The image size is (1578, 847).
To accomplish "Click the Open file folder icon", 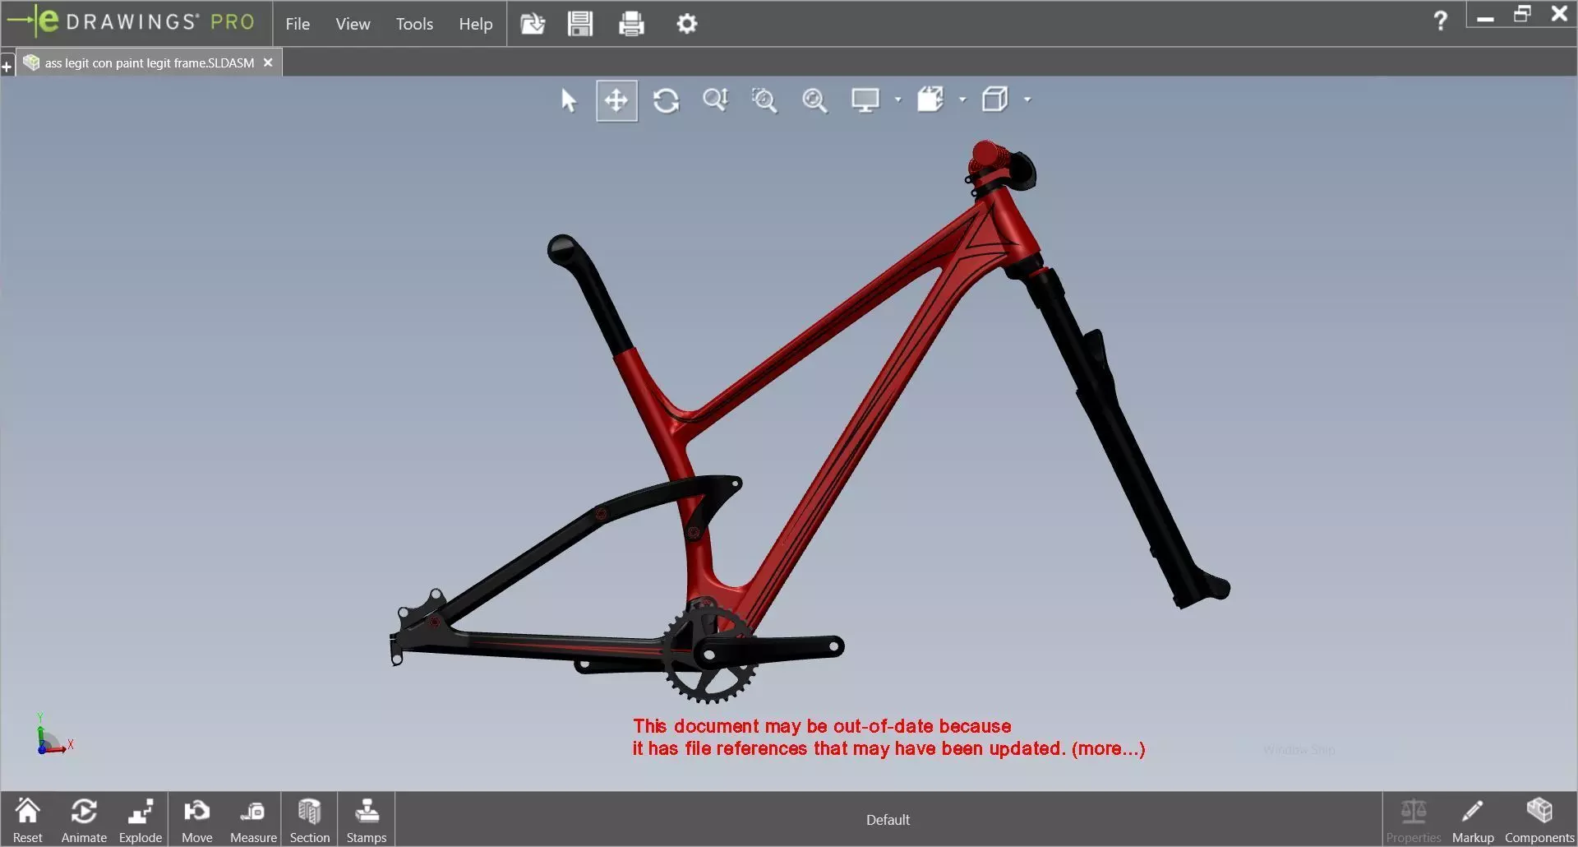I will point(533,24).
